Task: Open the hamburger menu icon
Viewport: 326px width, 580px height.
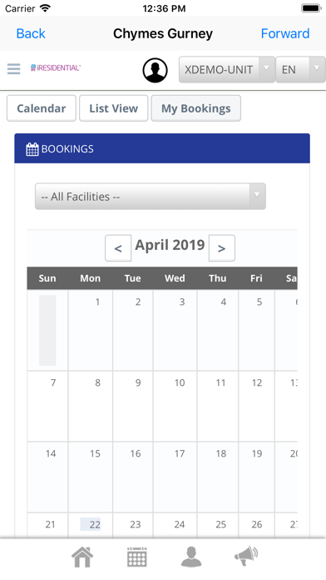Action: pyautogui.click(x=13, y=69)
